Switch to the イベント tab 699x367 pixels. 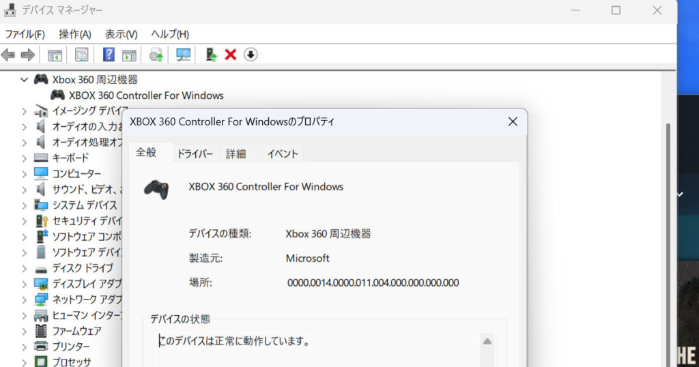(x=283, y=154)
